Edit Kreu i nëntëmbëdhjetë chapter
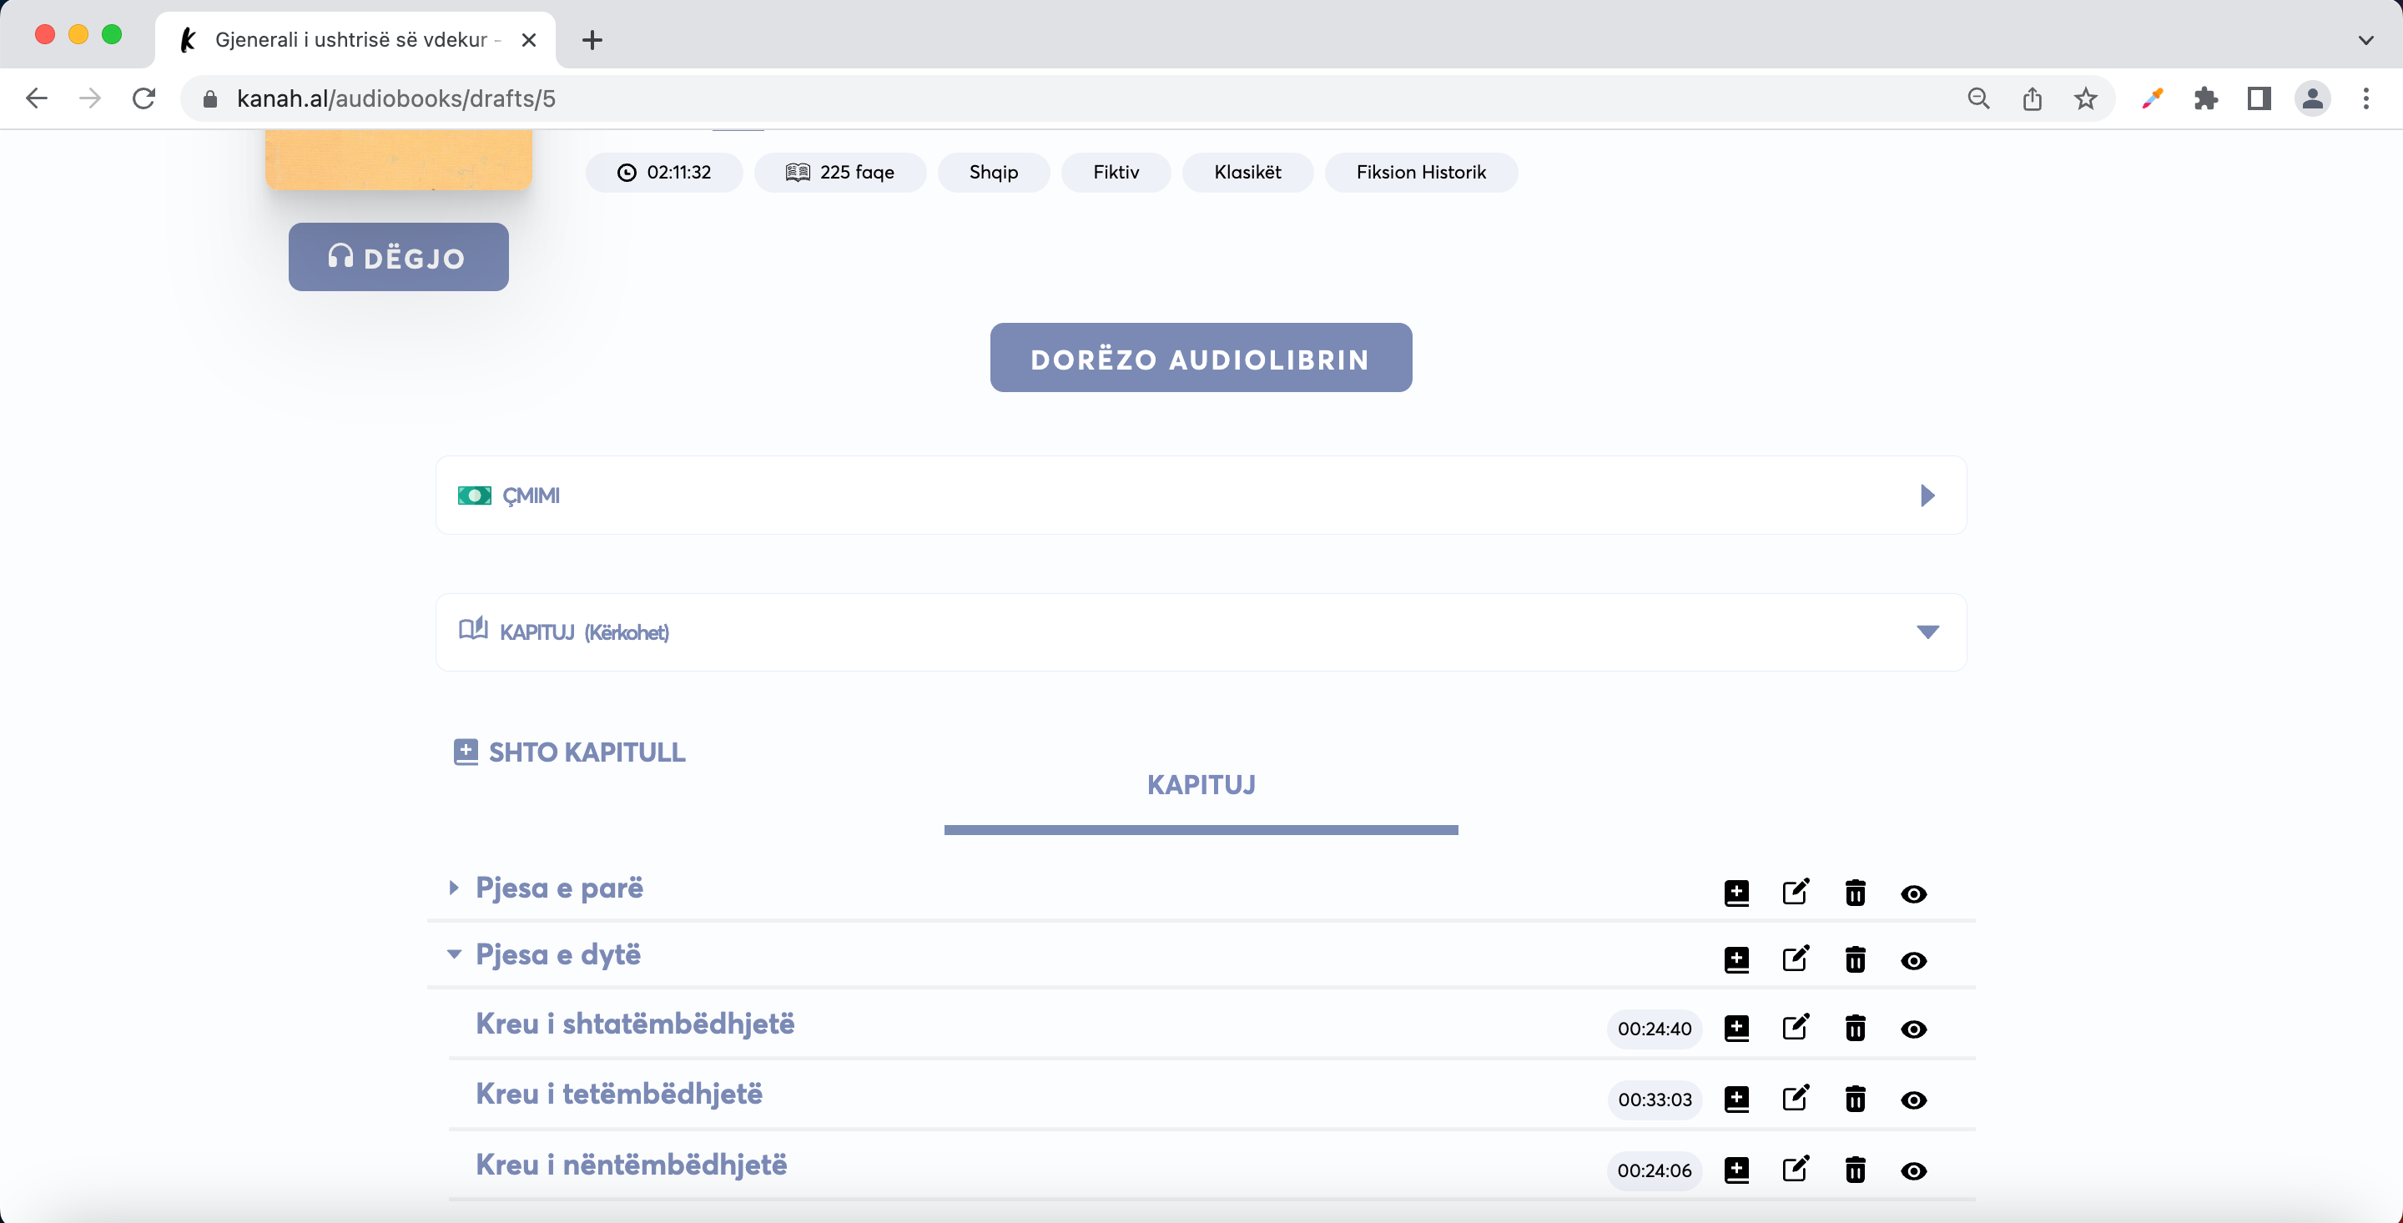The height and width of the screenshot is (1223, 2403). click(x=1796, y=1169)
